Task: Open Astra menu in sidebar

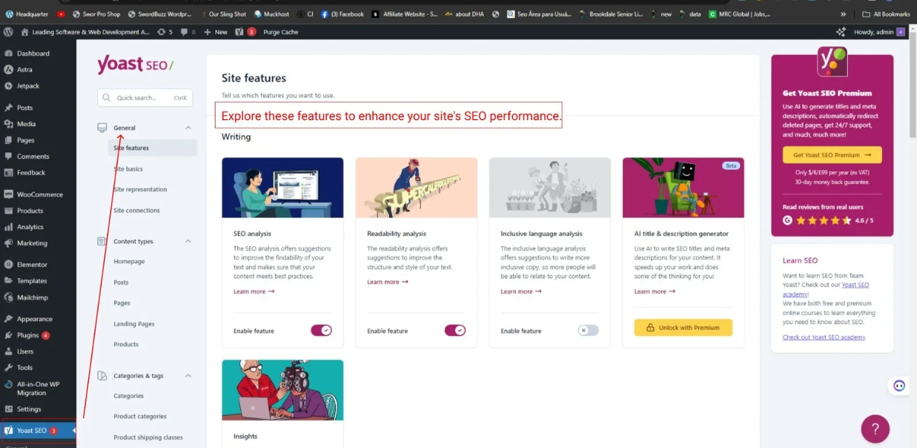Action: 25,69
